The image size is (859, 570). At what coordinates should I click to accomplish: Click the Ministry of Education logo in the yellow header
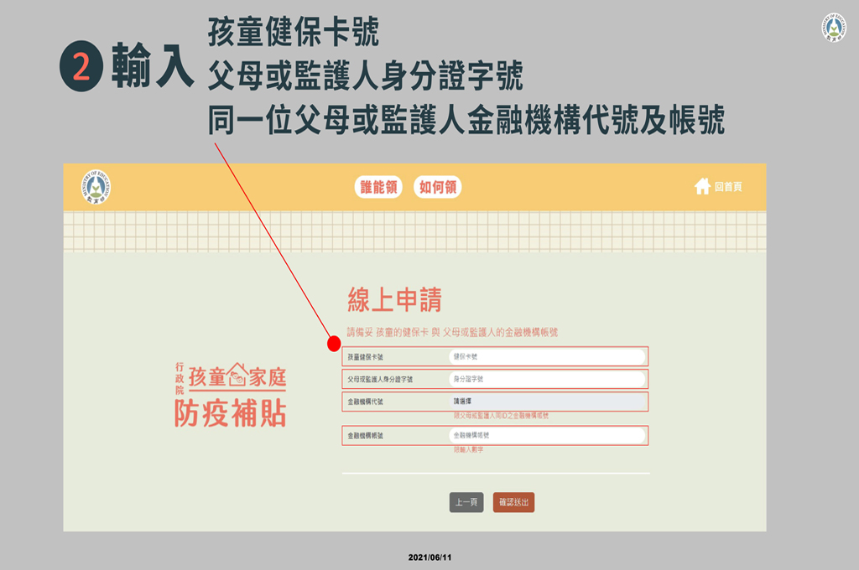[x=97, y=187]
